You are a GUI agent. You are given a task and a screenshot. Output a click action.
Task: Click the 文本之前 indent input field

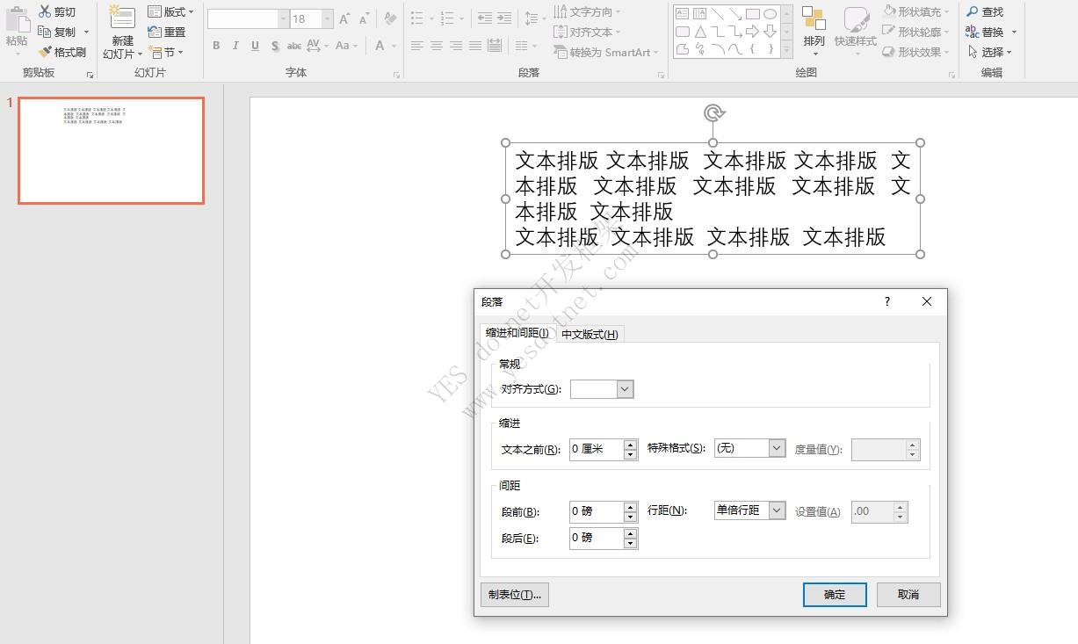pyautogui.click(x=597, y=449)
